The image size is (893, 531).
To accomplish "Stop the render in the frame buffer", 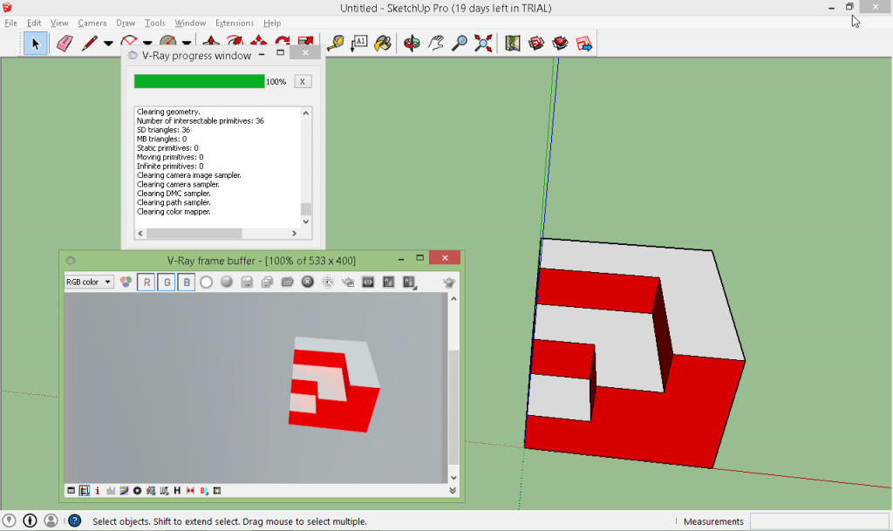I will (308, 282).
